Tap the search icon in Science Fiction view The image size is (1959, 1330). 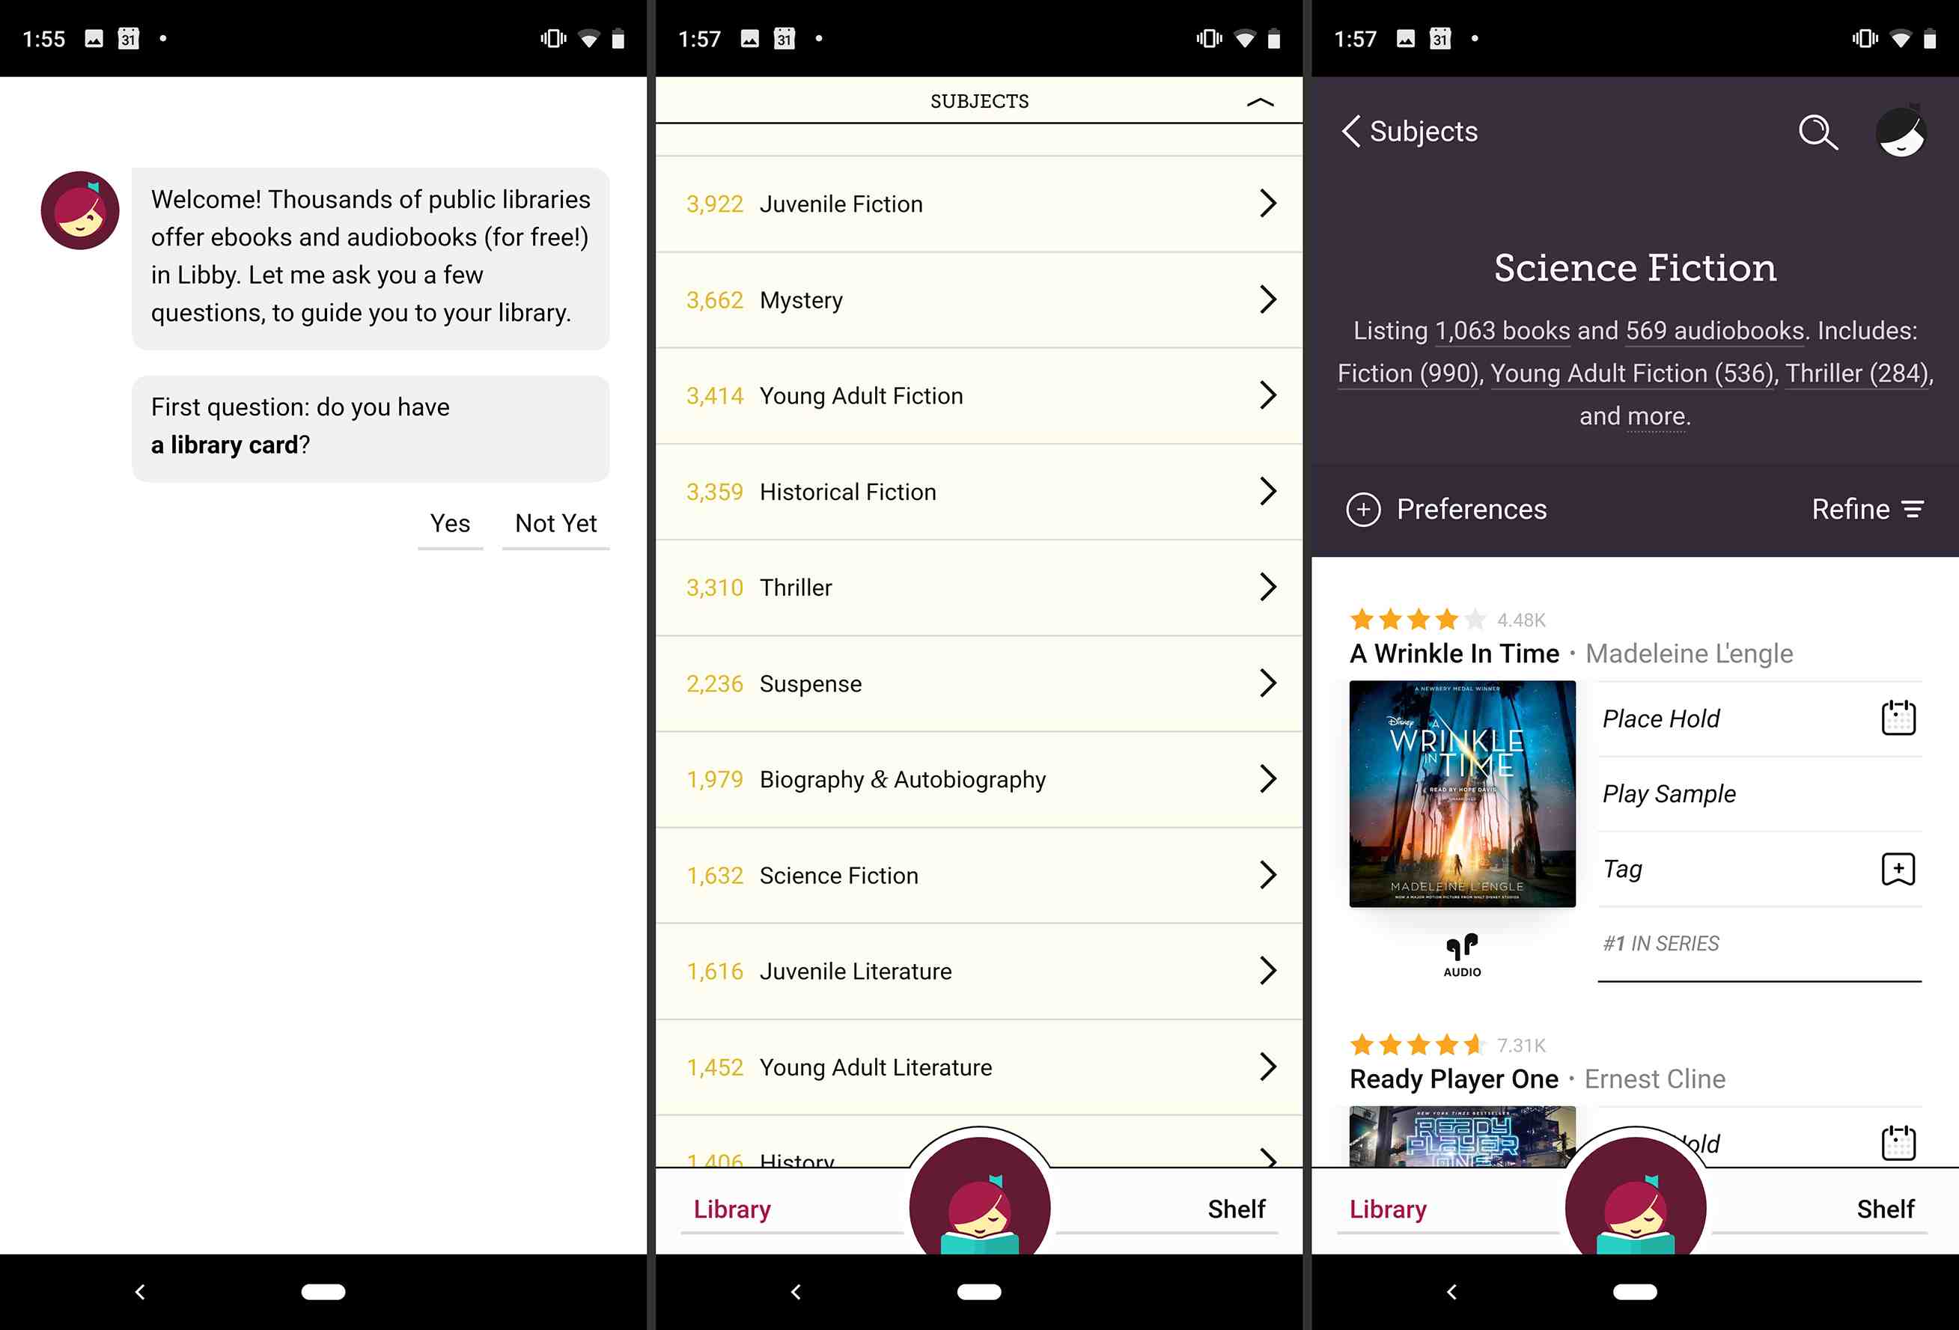click(x=1818, y=131)
